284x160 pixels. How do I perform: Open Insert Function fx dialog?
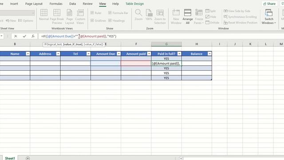(x=33, y=36)
